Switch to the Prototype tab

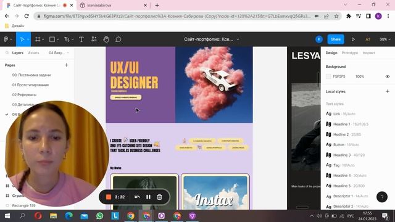click(x=350, y=53)
